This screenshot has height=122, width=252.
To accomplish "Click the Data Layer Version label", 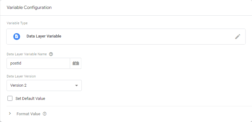I will 21,76.
